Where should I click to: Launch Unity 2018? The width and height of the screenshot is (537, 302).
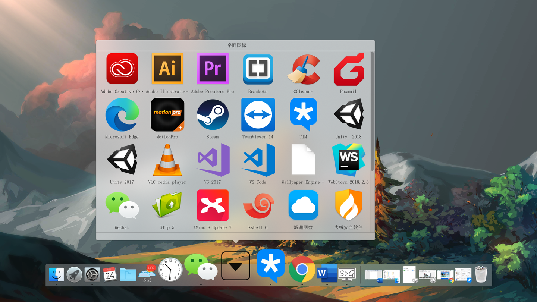[x=348, y=114]
